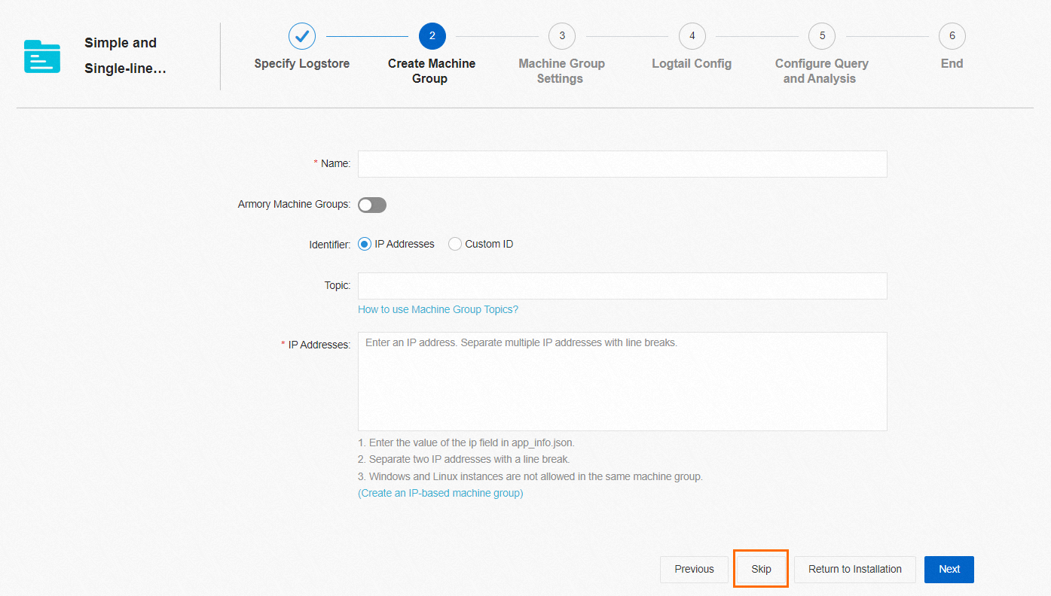Click step 4 Logtail Config circle
The image size is (1051, 596).
point(692,35)
